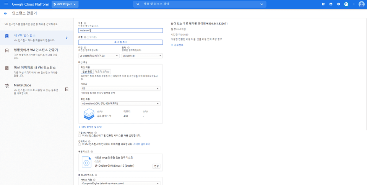
Task: Open the help question mark icon
Action: [338, 4]
